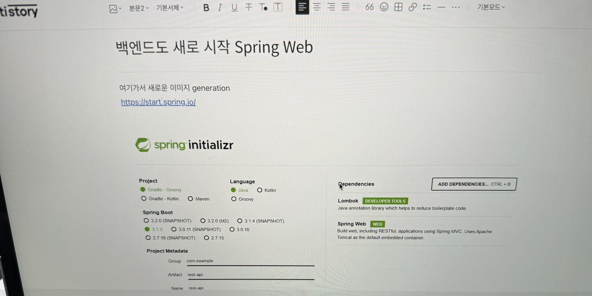Screen dimensions: 592x296
Task: Center align the text
Action: tap(317, 7)
